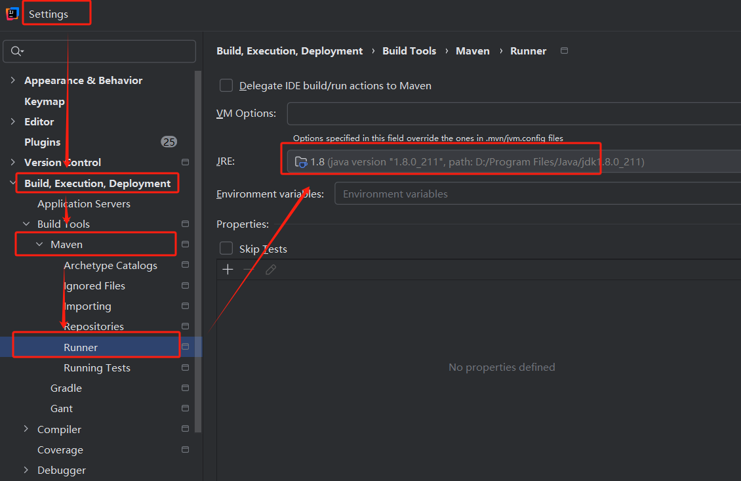Viewport: 741px width, 481px height.
Task: Select Keymap settings page
Action: [x=45, y=101]
